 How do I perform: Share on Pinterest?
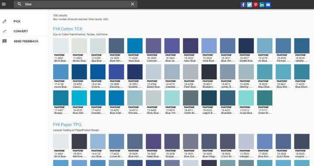(x=256, y=5)
